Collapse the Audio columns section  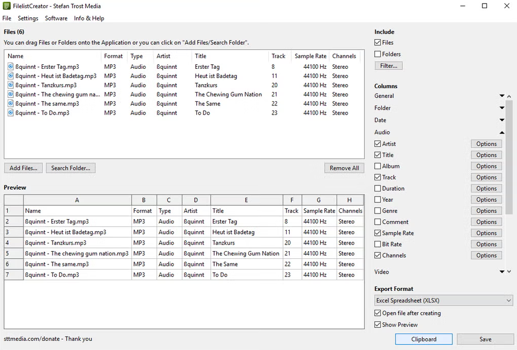[x=502, y=132]
